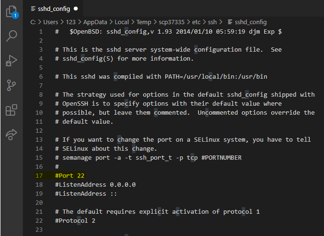Open the Live Share icon in sidebar
This screenshot has width=324, height=236.
point(11,135)
